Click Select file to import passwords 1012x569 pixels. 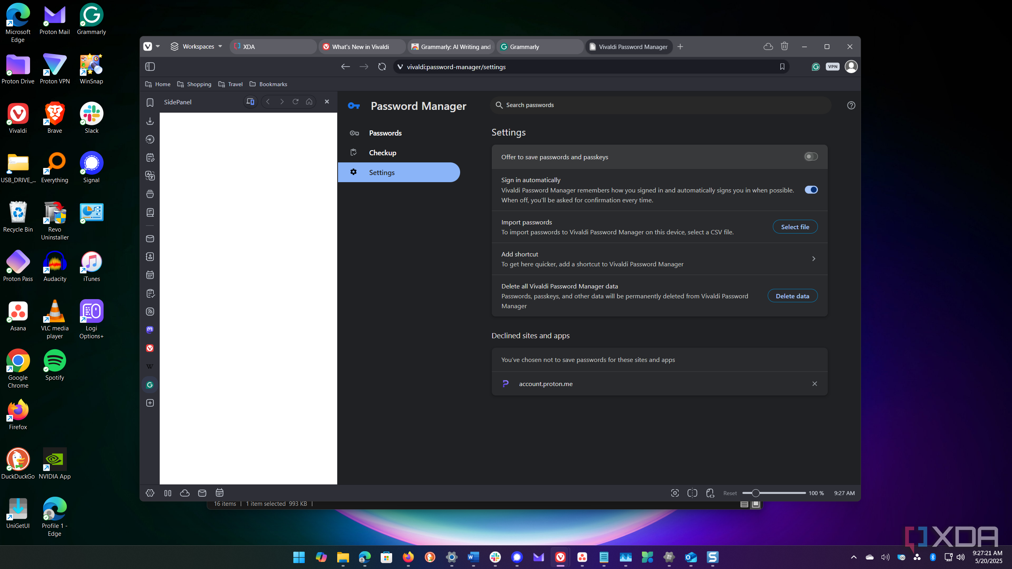tap(795, 227)
